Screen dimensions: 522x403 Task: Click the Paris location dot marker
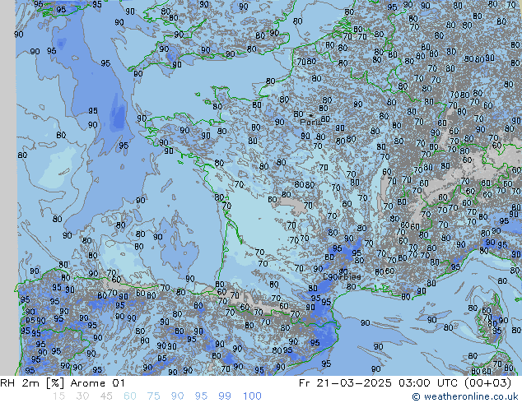[x=311, y=115]
